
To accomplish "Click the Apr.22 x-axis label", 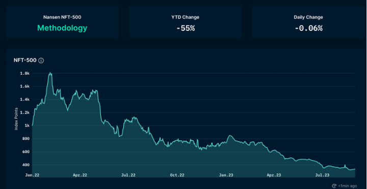I will pyautogui.click(x=80, y=175).
